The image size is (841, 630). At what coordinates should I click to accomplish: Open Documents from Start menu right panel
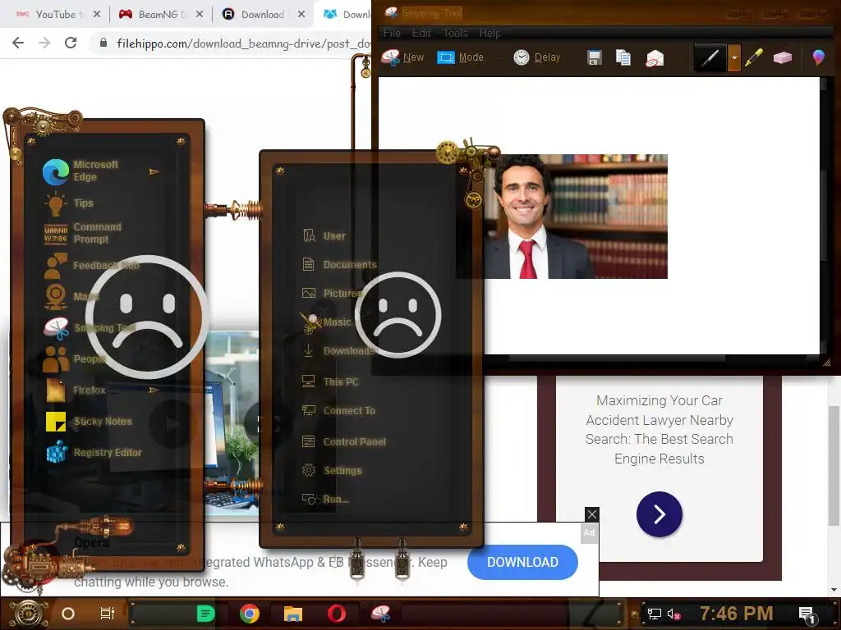point(339,265)
